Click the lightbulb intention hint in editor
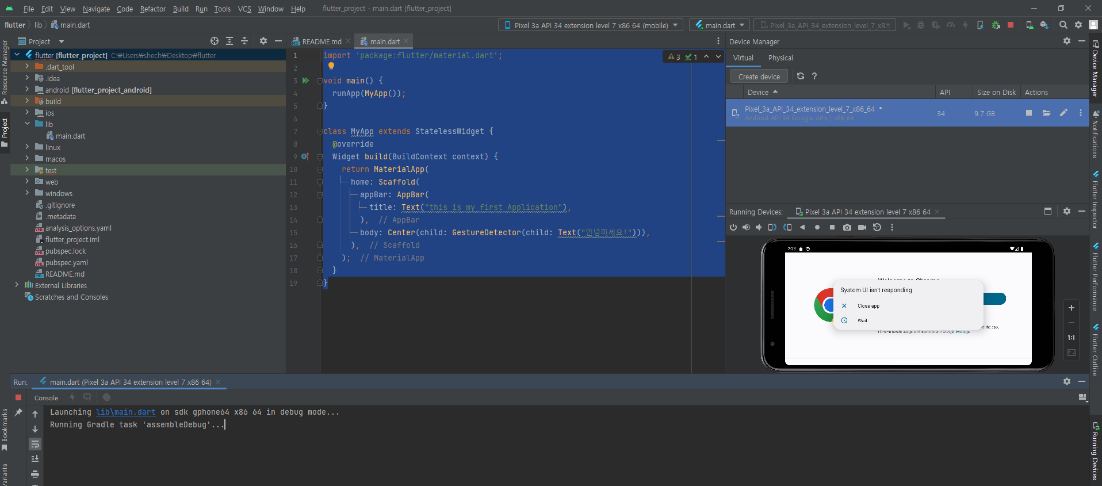The height and width of the screenshot is (486, 1102). [331, 66]
